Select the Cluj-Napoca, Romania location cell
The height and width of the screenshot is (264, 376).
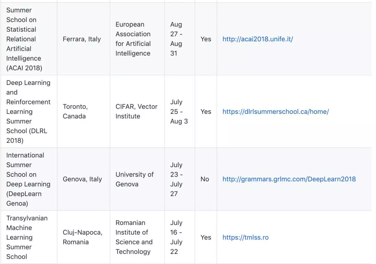click(x=83, y=237)
